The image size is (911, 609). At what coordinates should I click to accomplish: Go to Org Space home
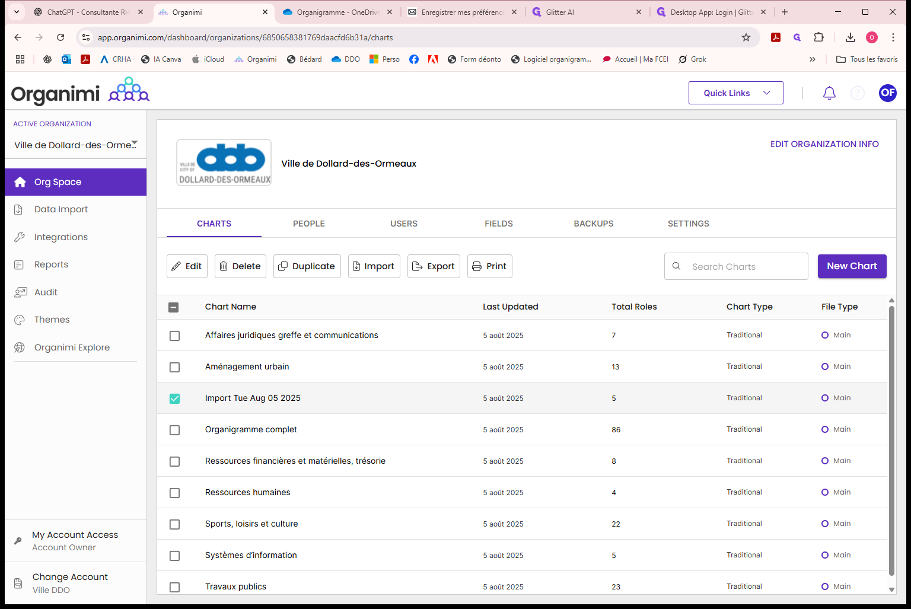tap(76, 182)
